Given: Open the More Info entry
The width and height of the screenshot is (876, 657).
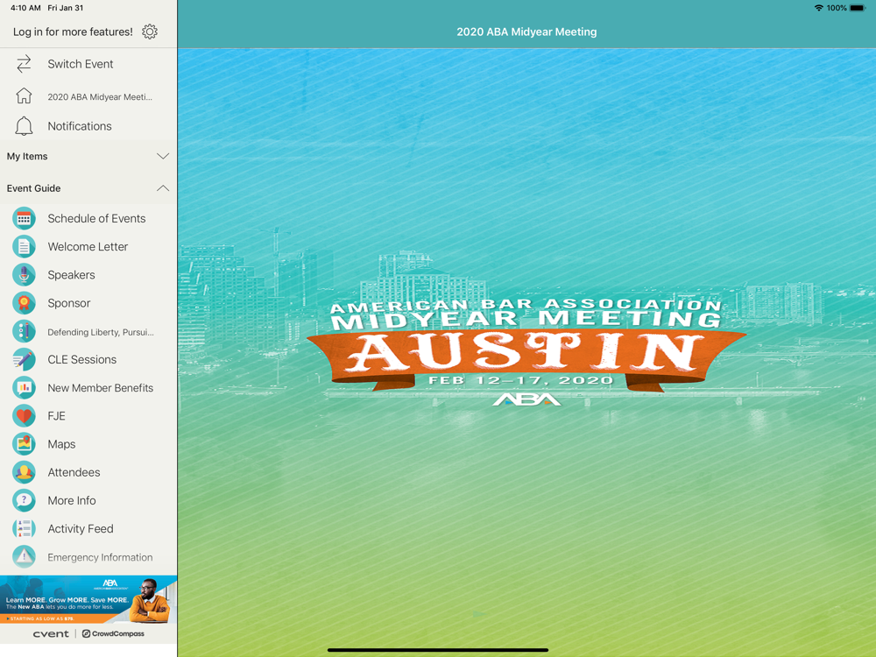Looking at the screenshot, I should pyautogui.click(x=88, y=500).
